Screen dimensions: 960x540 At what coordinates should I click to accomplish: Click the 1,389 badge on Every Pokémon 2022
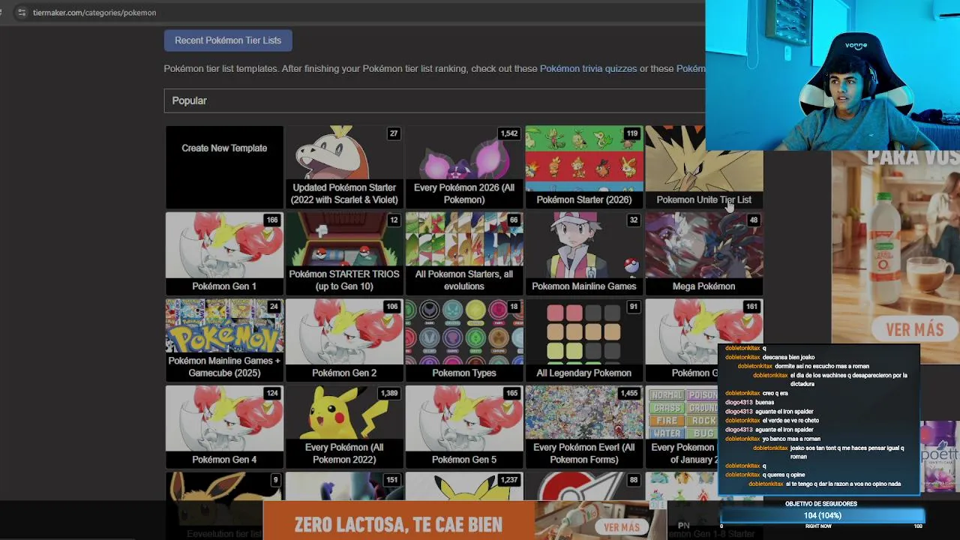pos(389,393)
